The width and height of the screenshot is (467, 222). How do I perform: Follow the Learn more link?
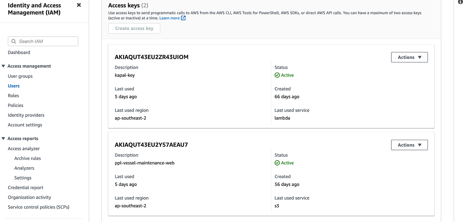click(169, 18)
